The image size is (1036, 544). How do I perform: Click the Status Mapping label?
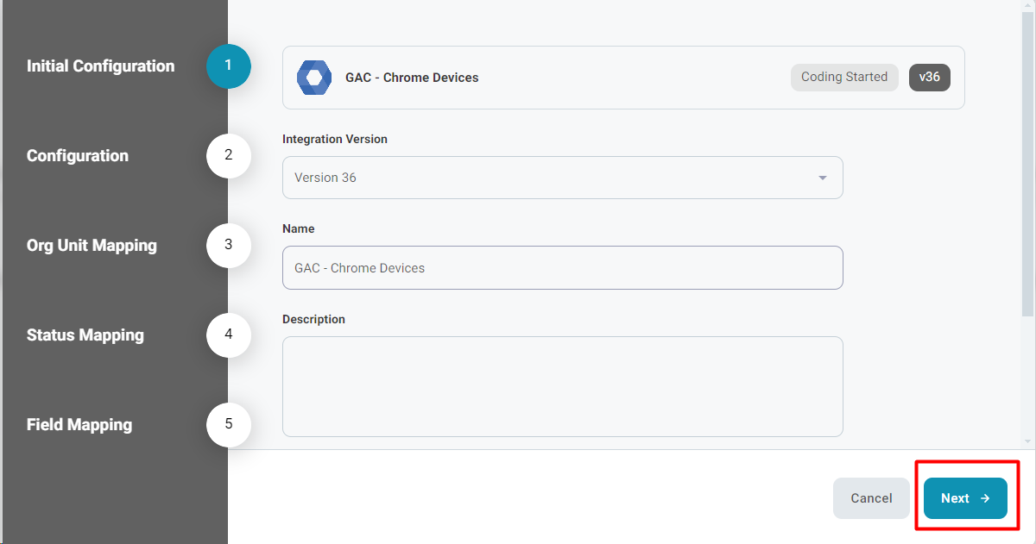85,335
